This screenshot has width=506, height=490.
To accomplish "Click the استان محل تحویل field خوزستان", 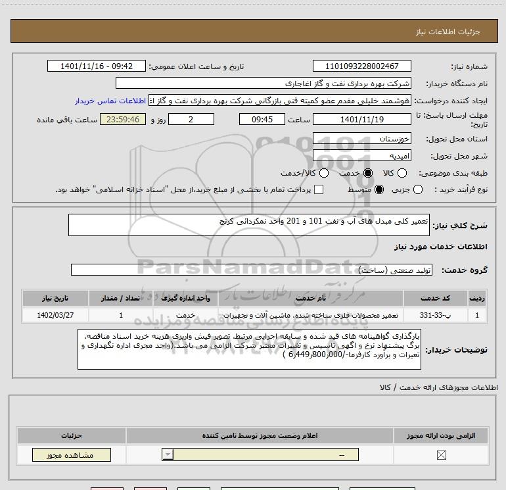I will (x=361, y=139).
